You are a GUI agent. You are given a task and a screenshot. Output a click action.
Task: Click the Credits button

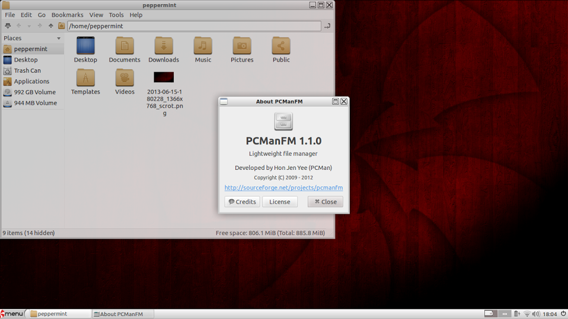click(x=242, y=202)
